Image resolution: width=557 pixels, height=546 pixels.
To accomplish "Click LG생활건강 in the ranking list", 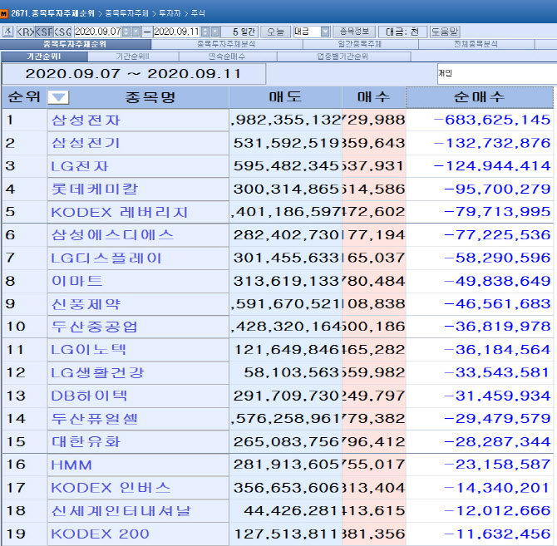I will coord(98,373).
